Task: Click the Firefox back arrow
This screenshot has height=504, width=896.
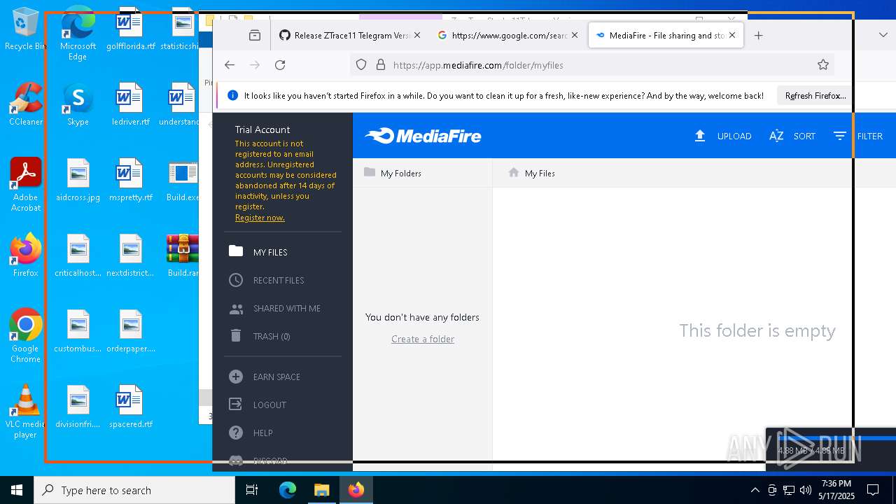Action: click(230, 65)
